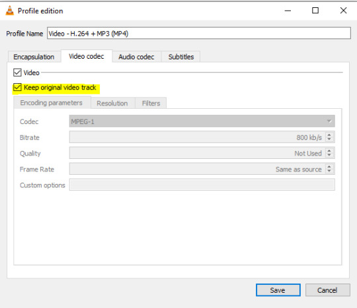This screenshot has height=308, width=357.
Task: Go to the Subtitles tab
Action: (x=181, y=57)
